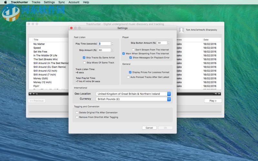This screenshot has width=258, height=161.
Task: Open the Help menu
Action: (x=86, y=2)
